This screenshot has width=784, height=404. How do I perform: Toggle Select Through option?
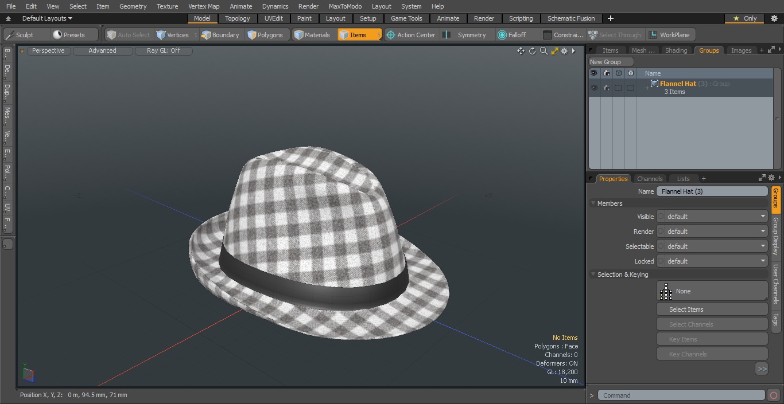click(x=615, y=35)
